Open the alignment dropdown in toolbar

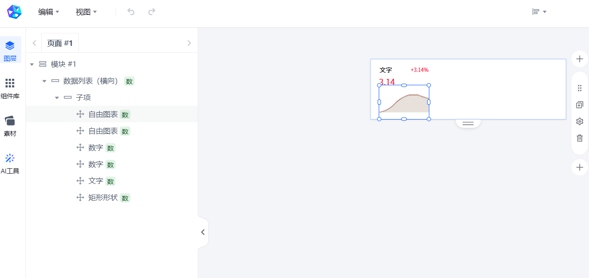click(x=539, y=12)
